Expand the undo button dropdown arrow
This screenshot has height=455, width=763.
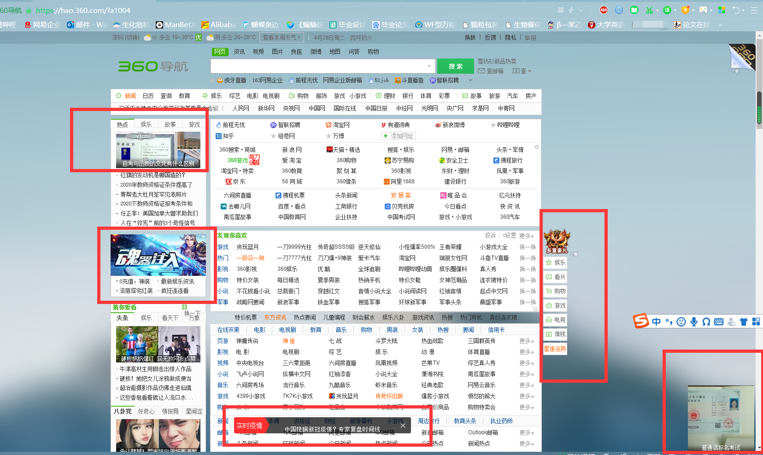coord(744,10)
